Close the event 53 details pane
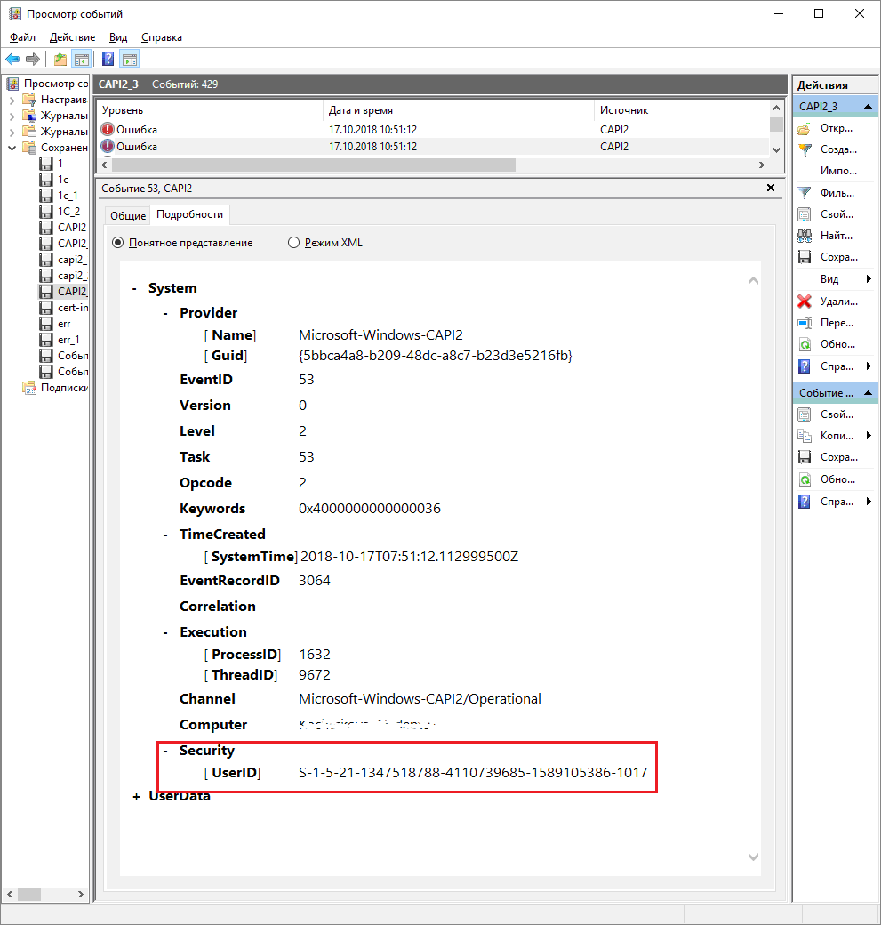 [771, 188]
